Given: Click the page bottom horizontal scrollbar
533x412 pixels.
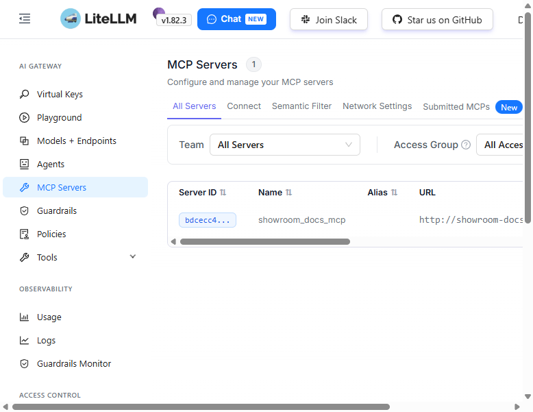Looking at the screenshot, I should [201, 407].
